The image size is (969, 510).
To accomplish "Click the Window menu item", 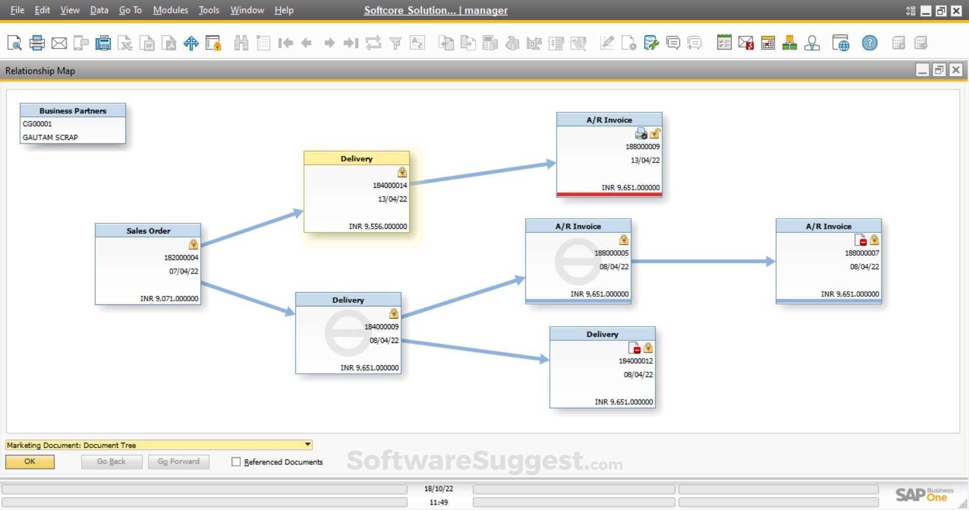I will [x=247, y=10].
